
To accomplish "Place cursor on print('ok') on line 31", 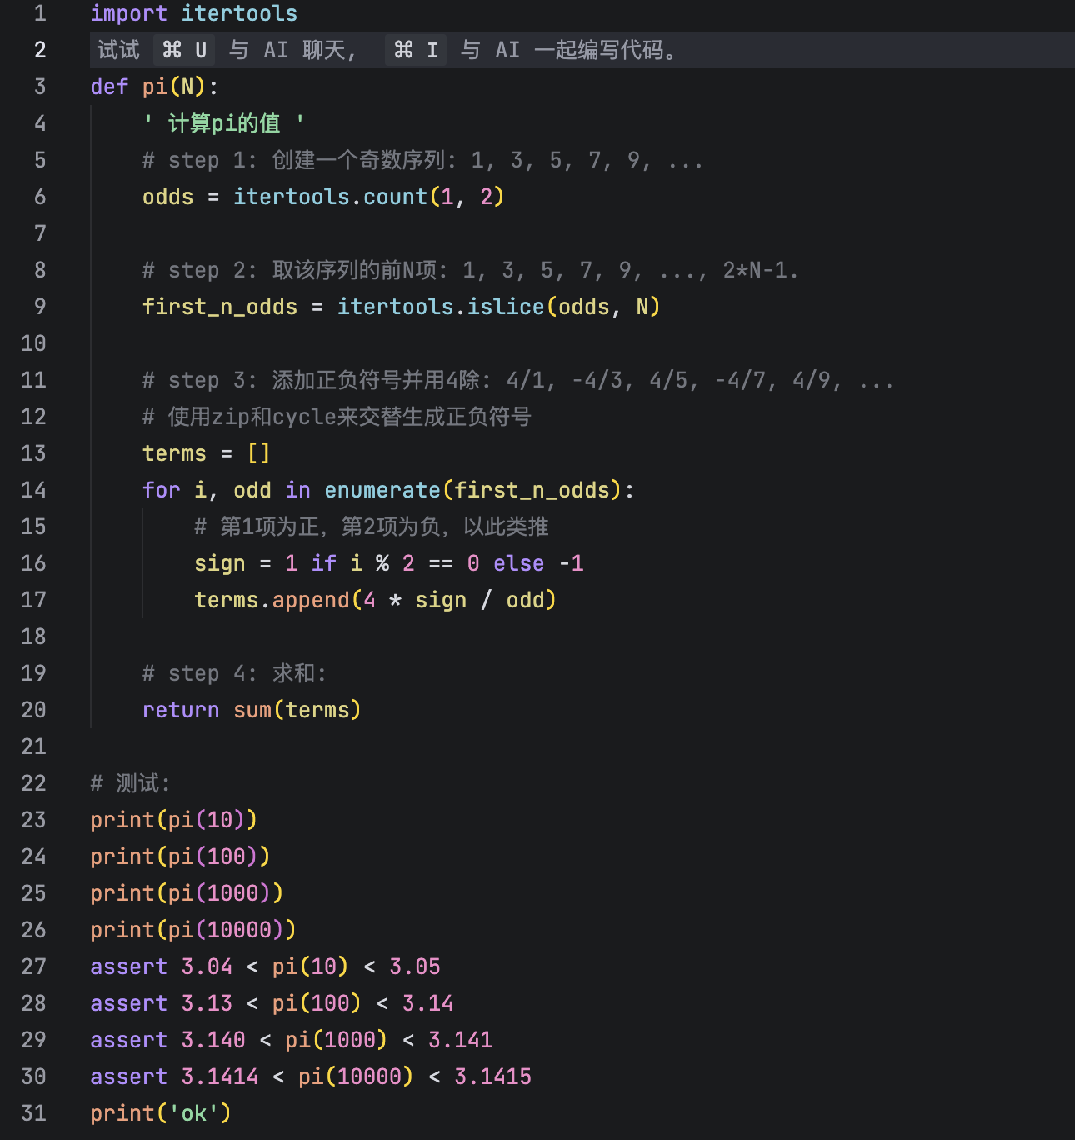I will pyautogui.click(x=160, y=1112).
